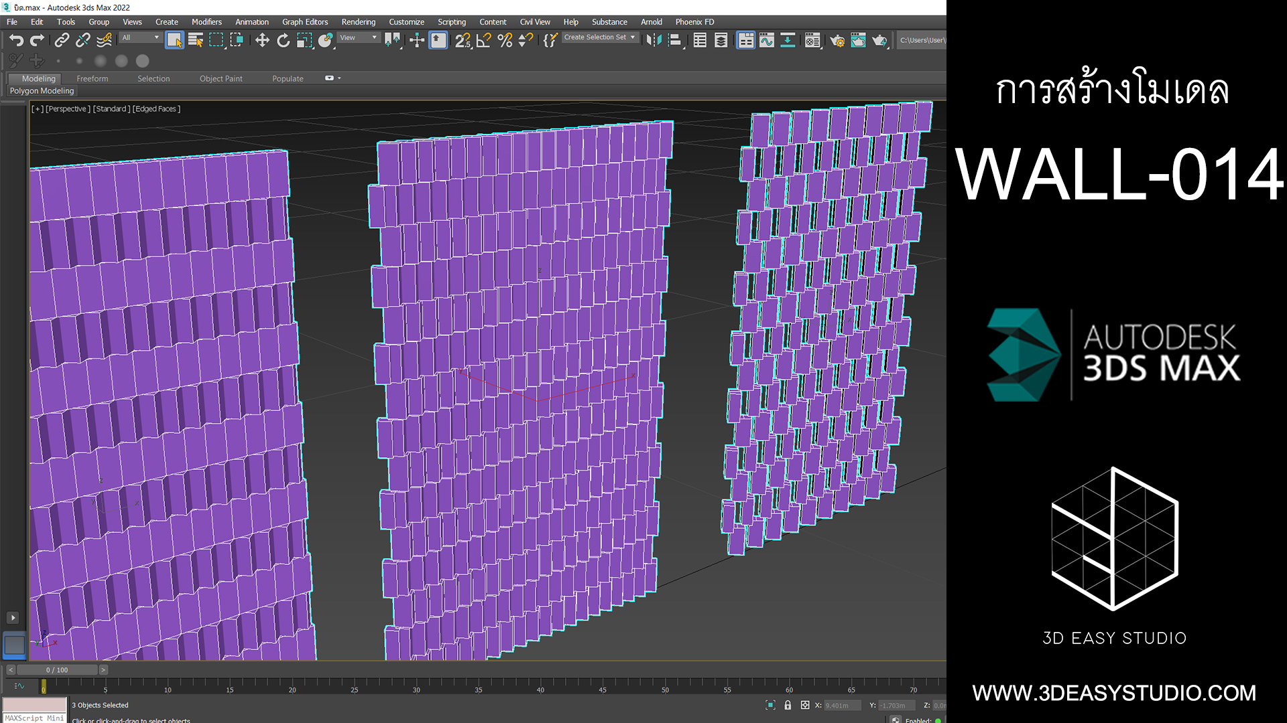Expand the Create Selection Set dropdown
Image resolution: width=1287 pixels, height=723 pixels.
click(599, 37)
